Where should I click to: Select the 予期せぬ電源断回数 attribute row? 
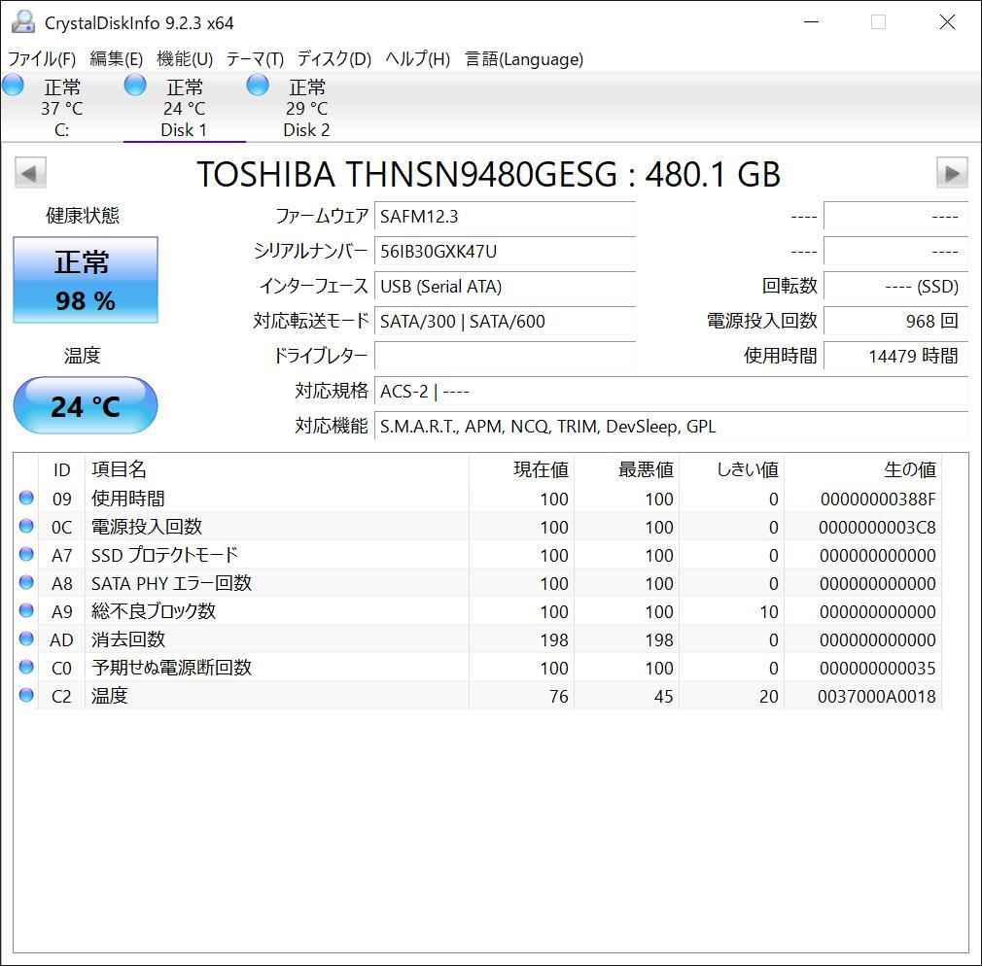pos(477,668)
